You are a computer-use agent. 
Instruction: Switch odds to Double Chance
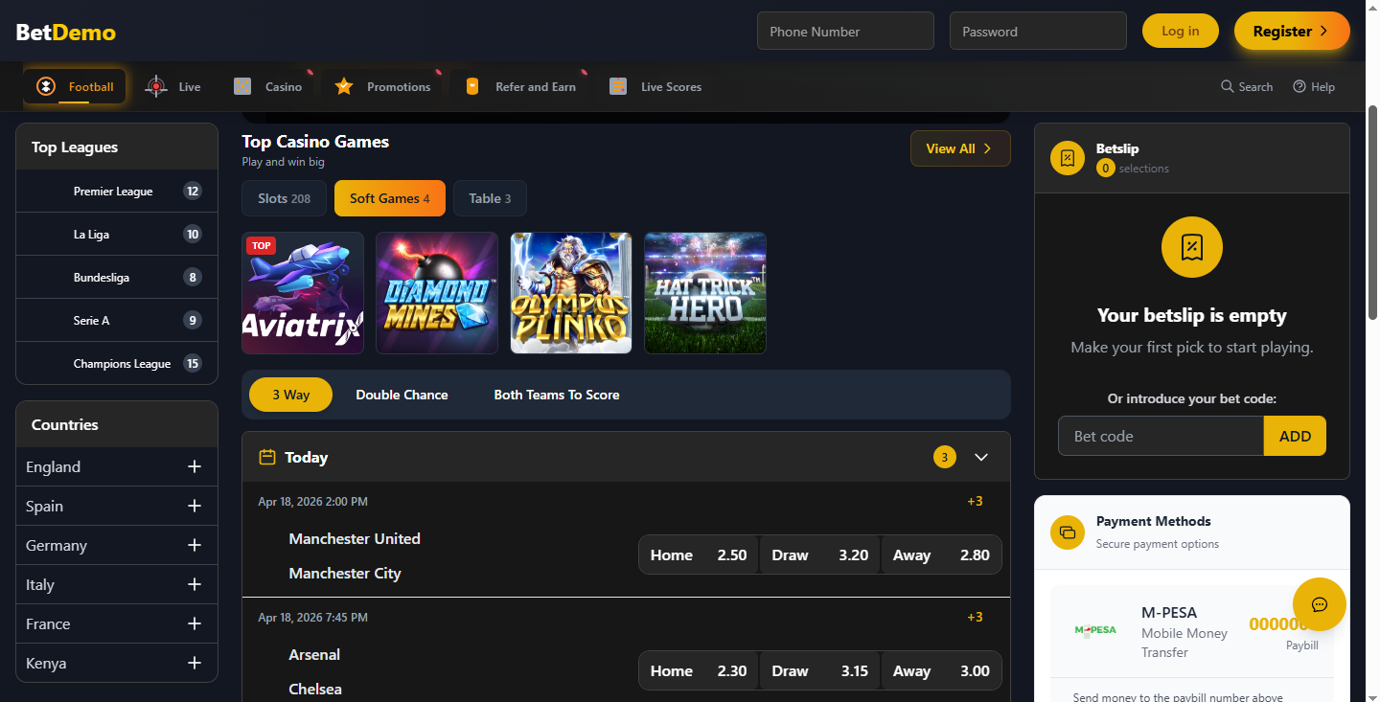tap(402, 394)
